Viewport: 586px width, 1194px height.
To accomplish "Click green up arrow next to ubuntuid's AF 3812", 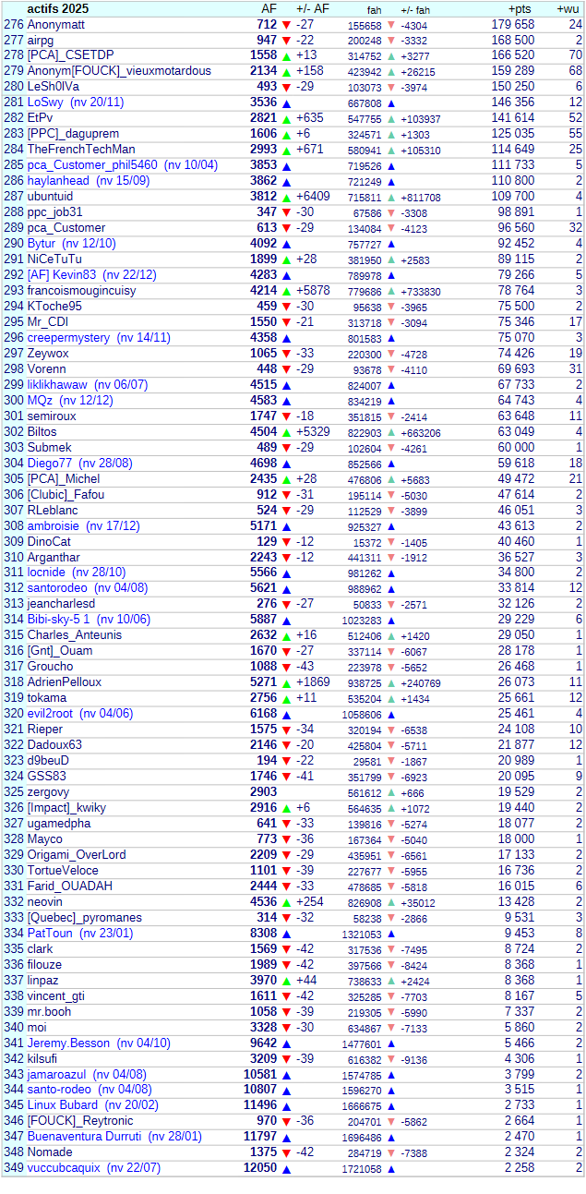I will click(286, 197).
